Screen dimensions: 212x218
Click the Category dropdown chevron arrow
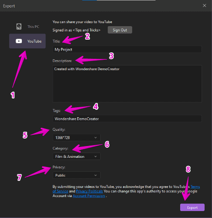click(96, 157)
